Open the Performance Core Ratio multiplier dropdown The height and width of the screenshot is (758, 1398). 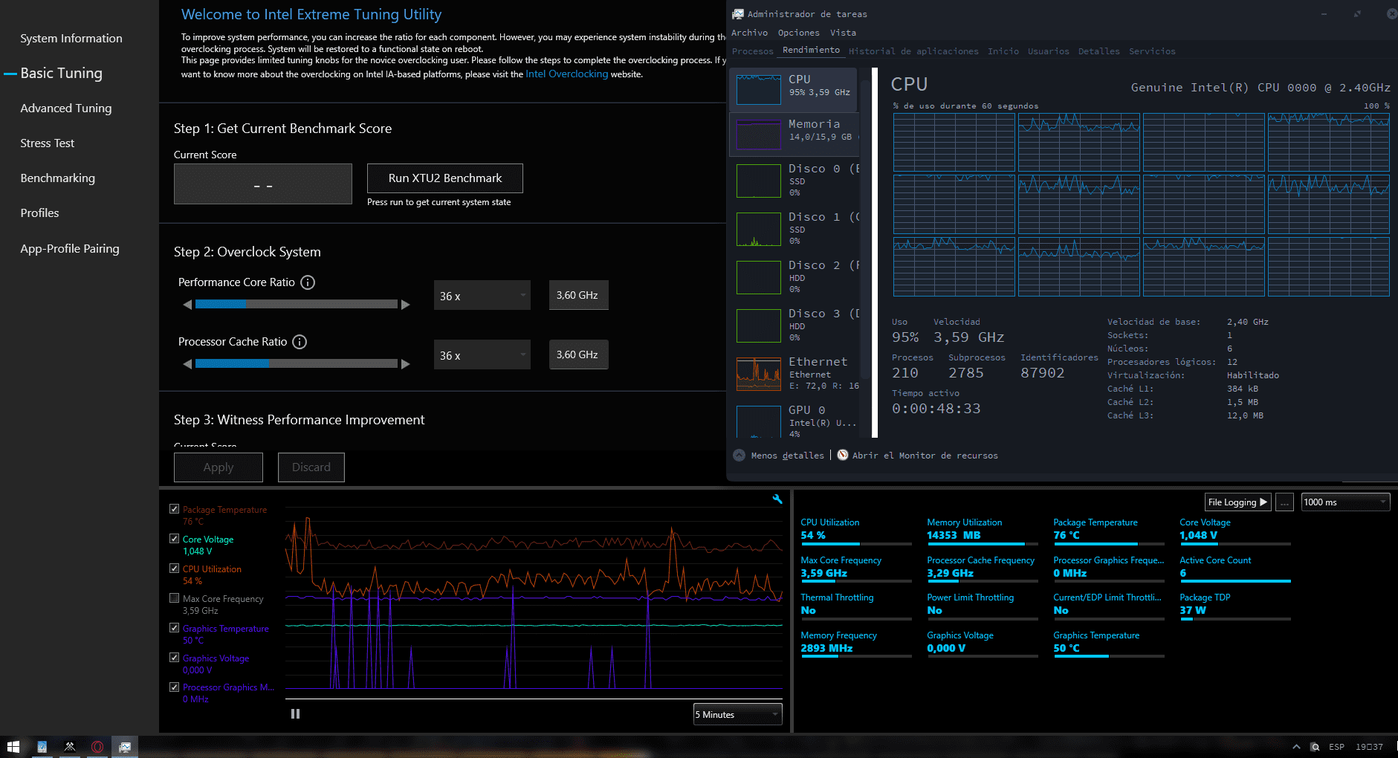482,296
